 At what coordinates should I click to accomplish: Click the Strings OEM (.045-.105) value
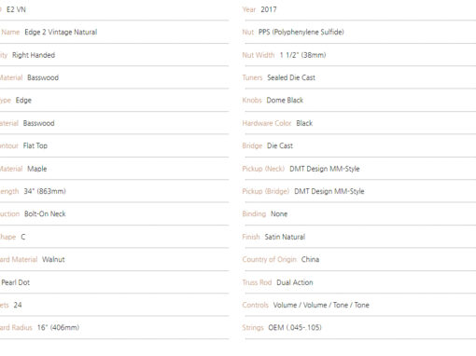coord(295,328)
